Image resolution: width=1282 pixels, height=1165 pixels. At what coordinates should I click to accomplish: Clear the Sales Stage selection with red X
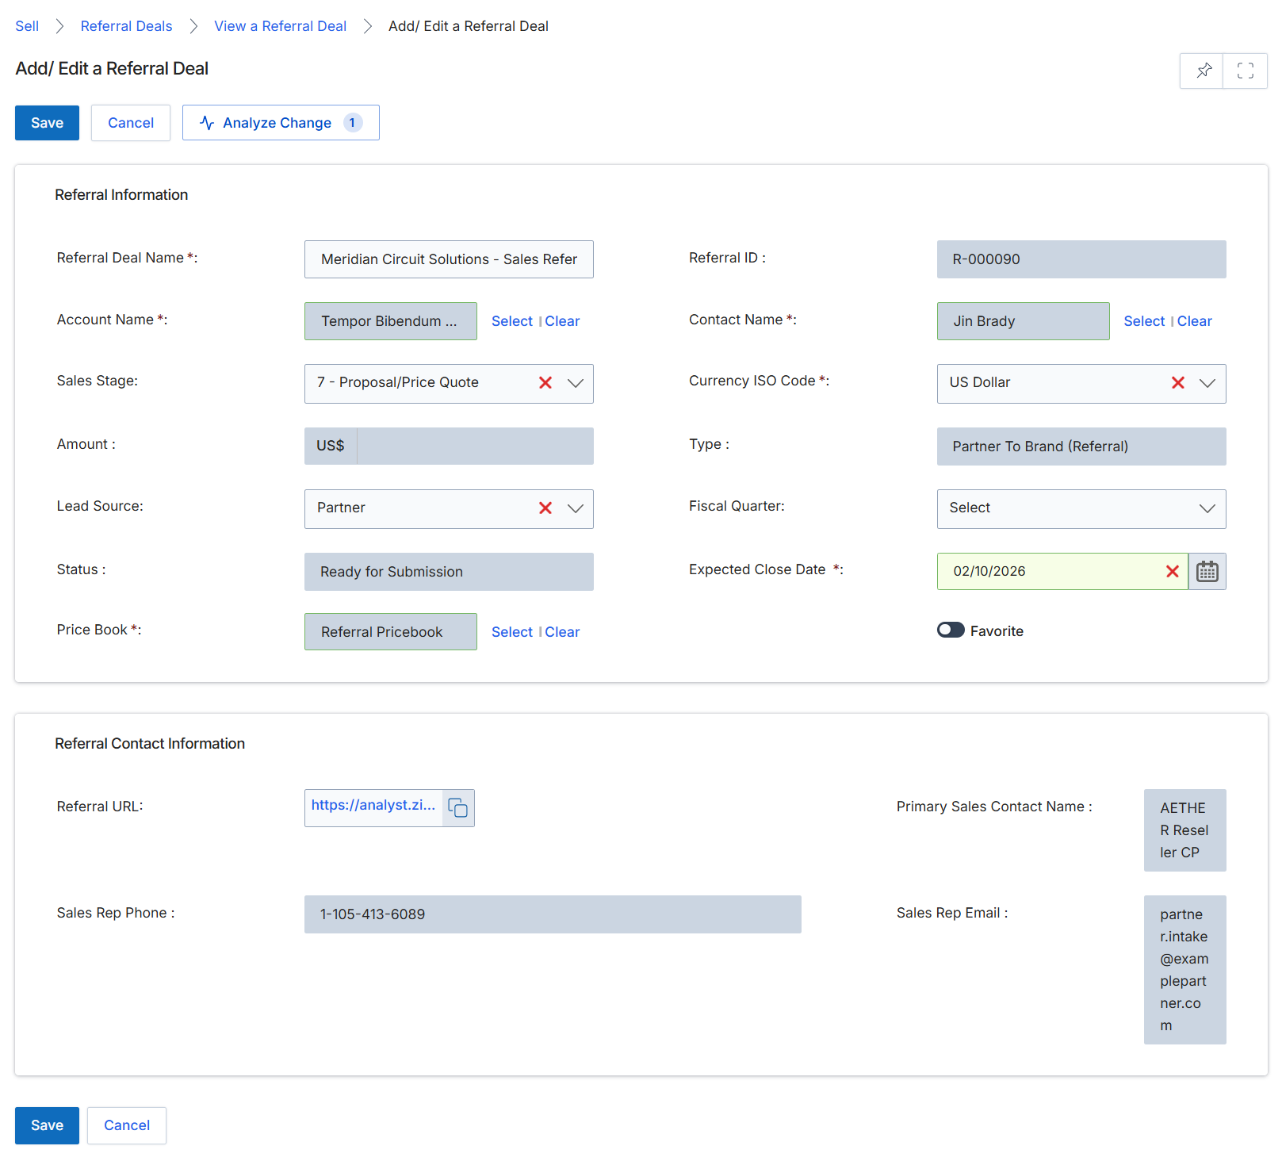[545, 383]
